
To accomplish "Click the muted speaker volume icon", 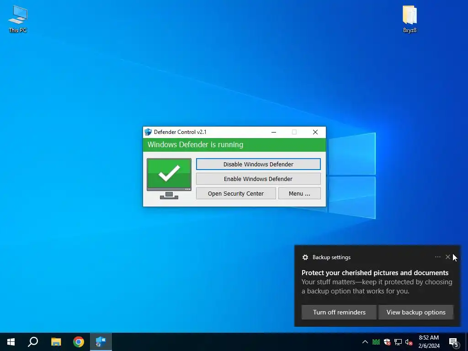I will [409, 342].
